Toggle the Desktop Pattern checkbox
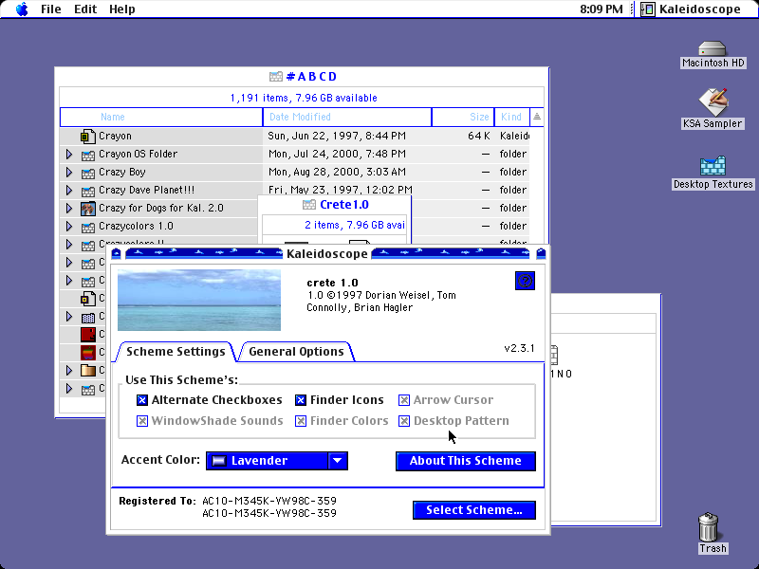Viewport: 759px width, 569px height. [x=404, y=421]
